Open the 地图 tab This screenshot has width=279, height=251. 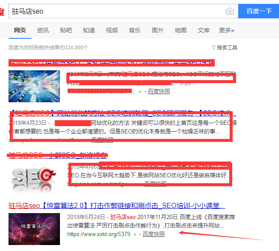181,30
